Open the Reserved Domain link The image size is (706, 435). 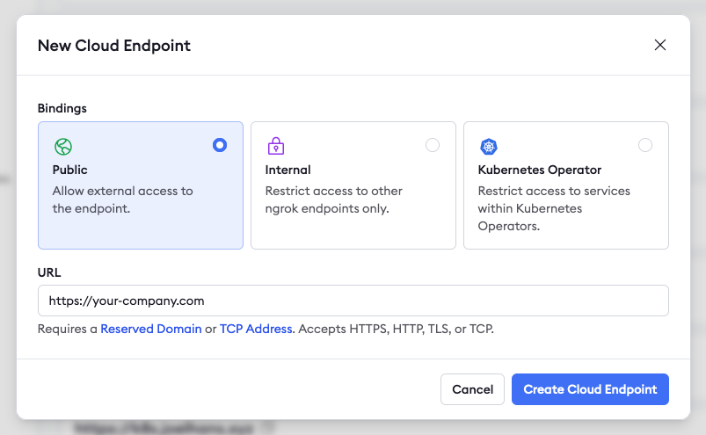[x=150, y=329]
